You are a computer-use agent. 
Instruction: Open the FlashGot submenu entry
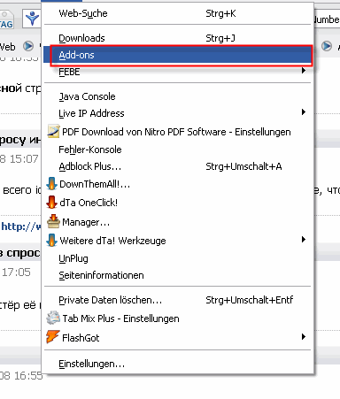(x=177, y=338)
